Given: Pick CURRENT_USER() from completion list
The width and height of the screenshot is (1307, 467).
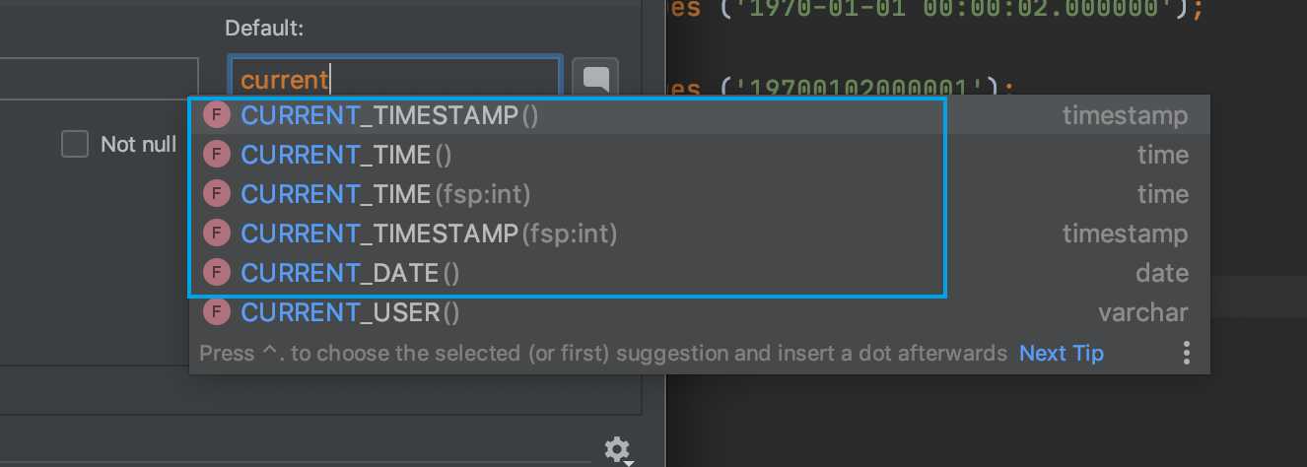Looking at the screenshot, I should 350,312.
